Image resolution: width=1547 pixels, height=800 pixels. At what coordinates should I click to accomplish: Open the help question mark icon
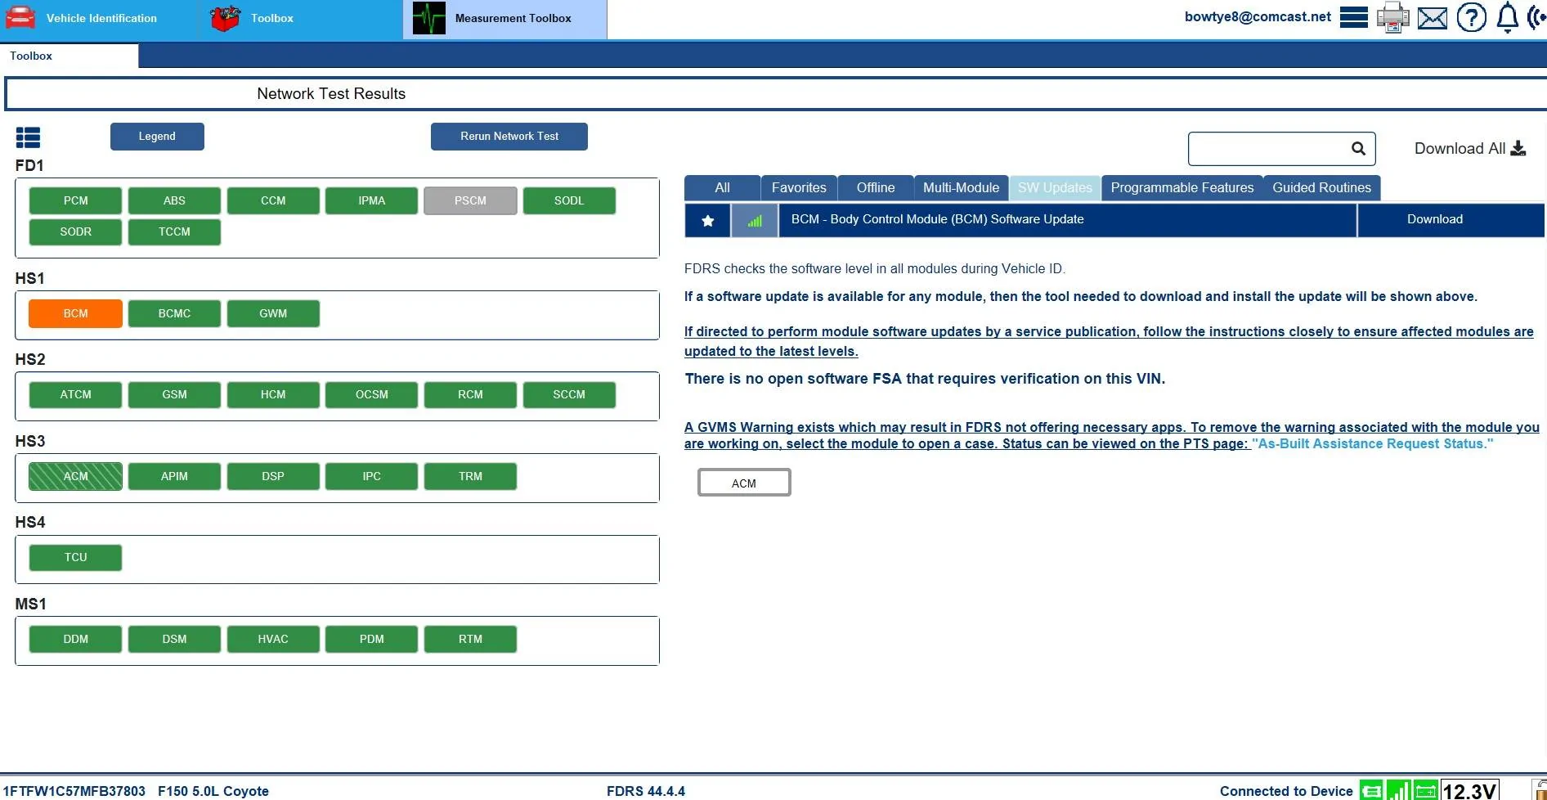tap(1471, 17)
